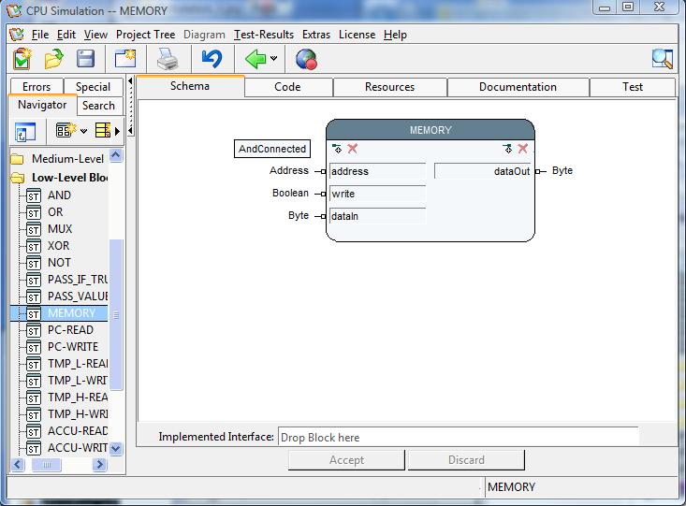Open a project with the folder icon
Image resolution: width=686 pixels, height=506 pixels.
[x=53, y=60]
